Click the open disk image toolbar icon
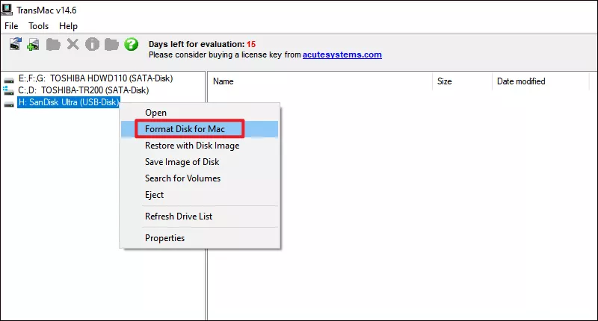Screen dimensions: 598x321 point(16,44)
